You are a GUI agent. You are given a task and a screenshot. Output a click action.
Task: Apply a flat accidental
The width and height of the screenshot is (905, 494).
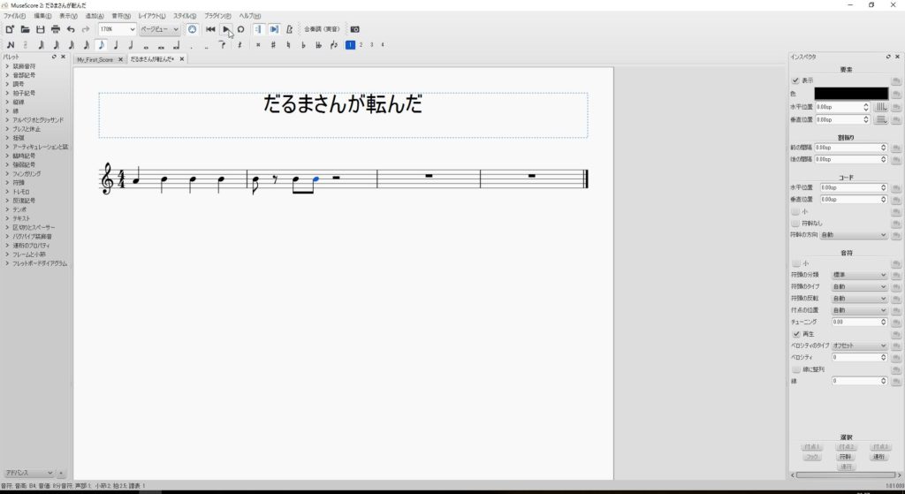tap(303, 45)
